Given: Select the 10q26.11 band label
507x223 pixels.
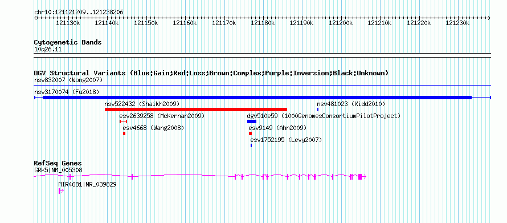Looking at the screenshot, I should tap(47, 50).
